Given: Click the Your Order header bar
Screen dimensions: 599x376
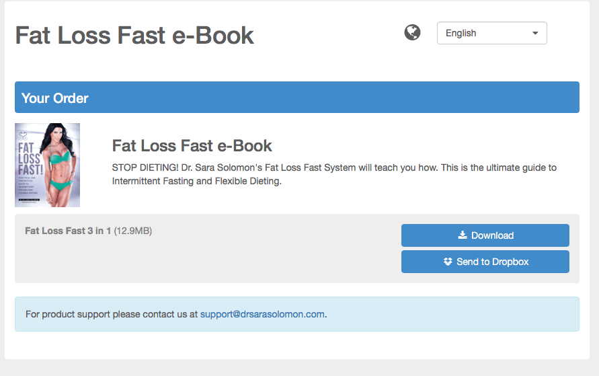Looking at the screenshot, I should coord(297,97).
